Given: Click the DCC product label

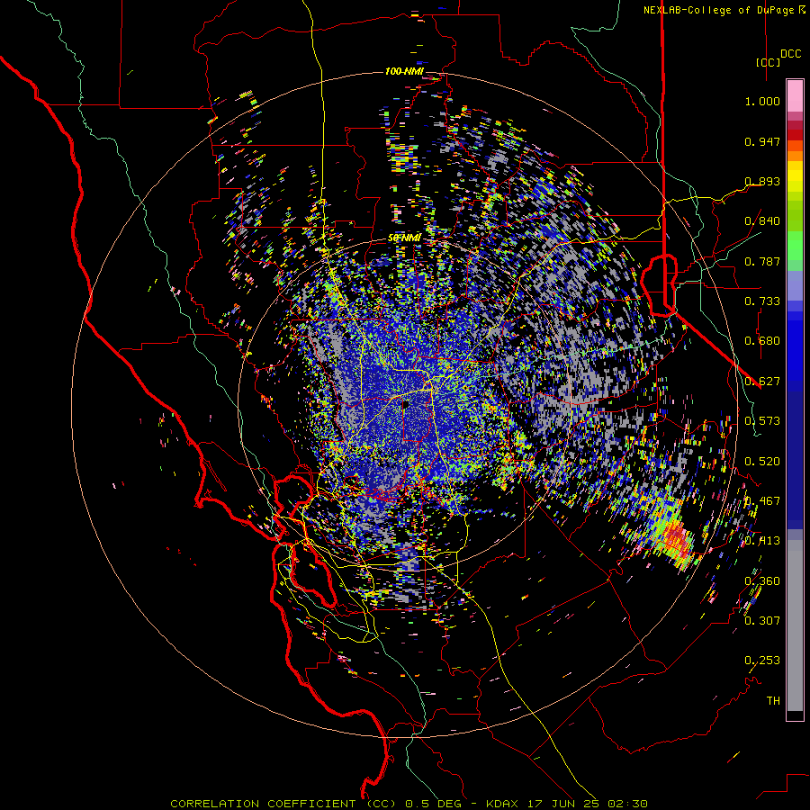Looking at the screenshot, I should [x=790, y=53].
